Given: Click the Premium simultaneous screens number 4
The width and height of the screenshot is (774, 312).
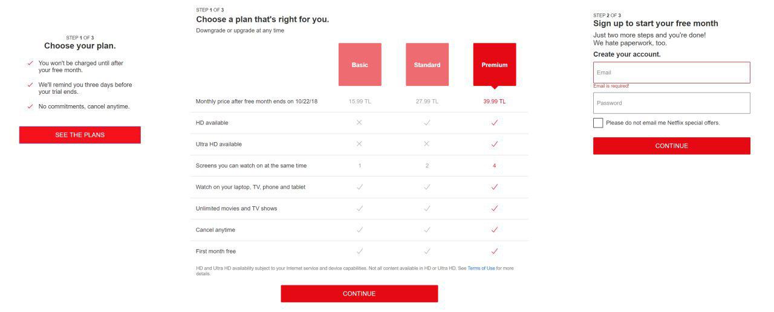Looking at the screenshot, I should [x=495, y=166].
